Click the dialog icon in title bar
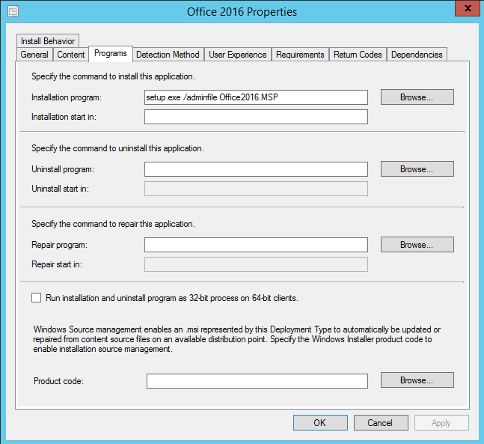 click(13, 11)
